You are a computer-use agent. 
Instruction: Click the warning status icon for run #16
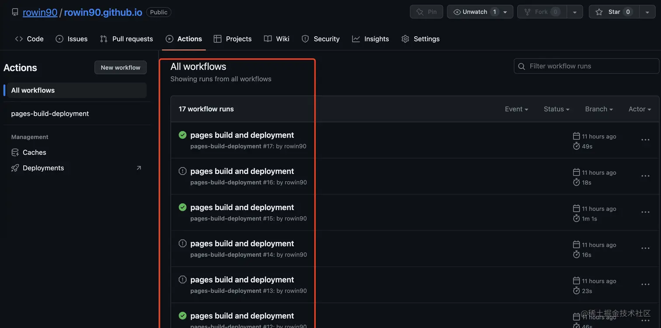(183, 171)
